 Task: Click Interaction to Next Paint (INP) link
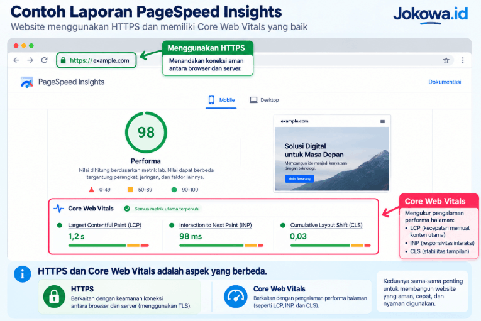coord(215,225)
